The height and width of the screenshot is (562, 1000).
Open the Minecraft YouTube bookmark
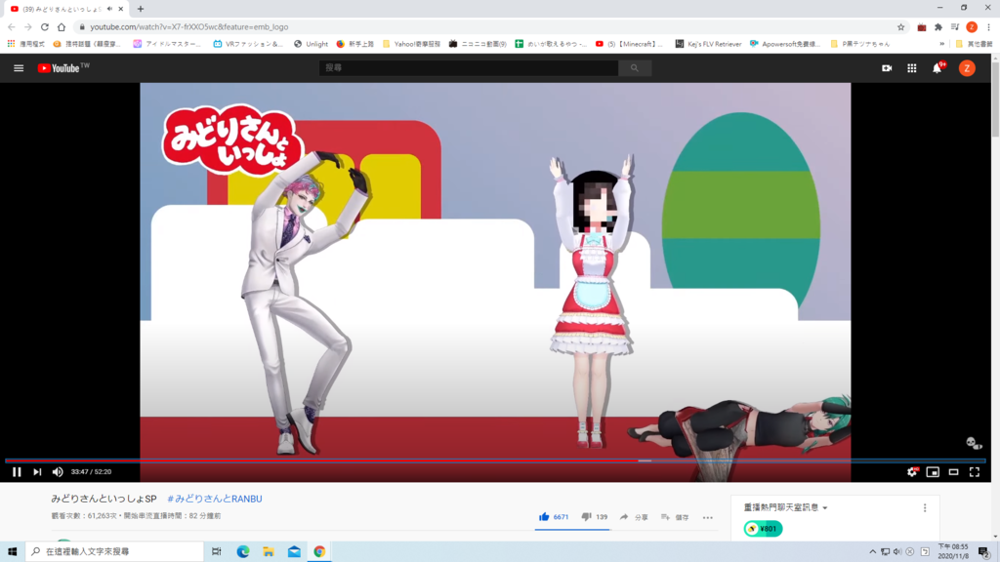tap(629, 44)
